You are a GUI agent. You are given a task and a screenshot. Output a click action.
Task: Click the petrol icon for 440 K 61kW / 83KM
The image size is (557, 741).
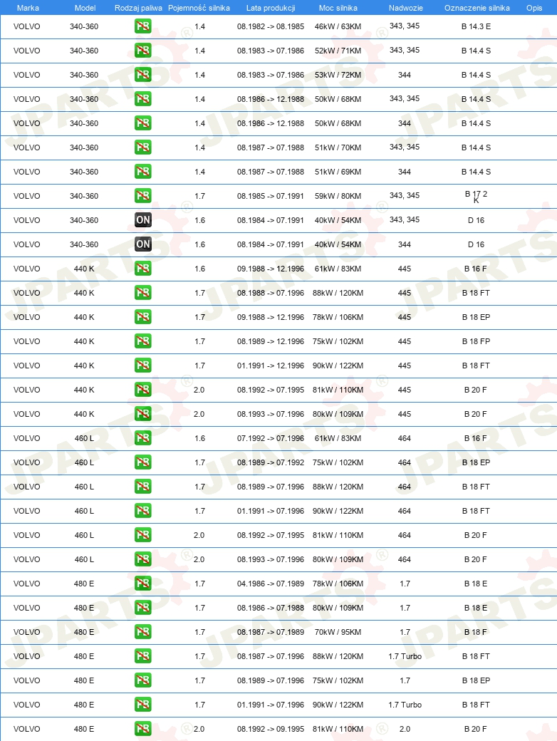coord(142,269)
